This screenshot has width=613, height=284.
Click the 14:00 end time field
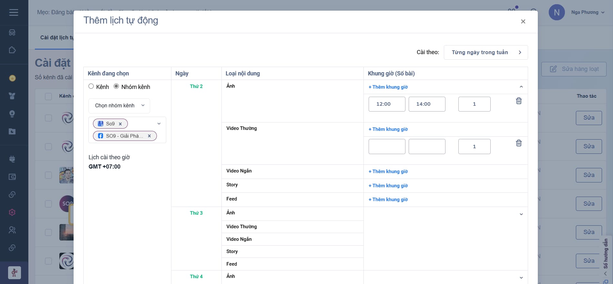point(427,104)
